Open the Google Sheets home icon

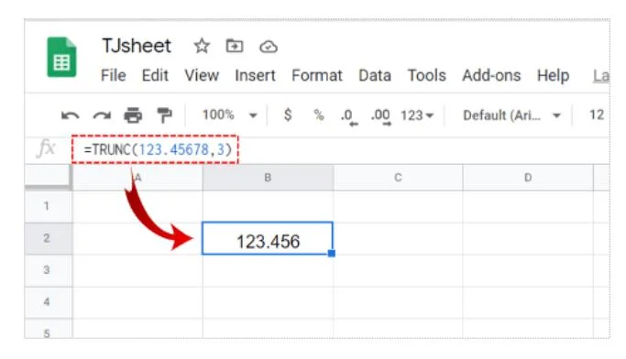tap(61, 57)
